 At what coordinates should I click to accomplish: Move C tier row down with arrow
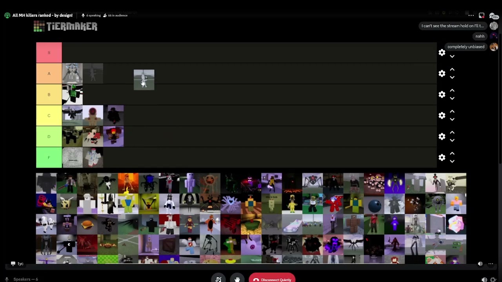pyautogui.click(x=452, y=119)
